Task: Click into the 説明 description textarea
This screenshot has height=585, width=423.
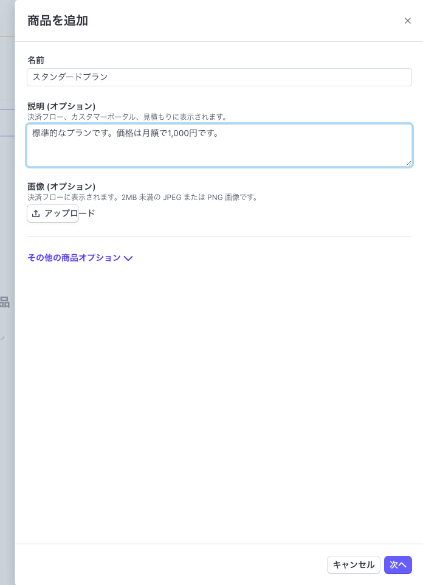Action: (219, 145)
